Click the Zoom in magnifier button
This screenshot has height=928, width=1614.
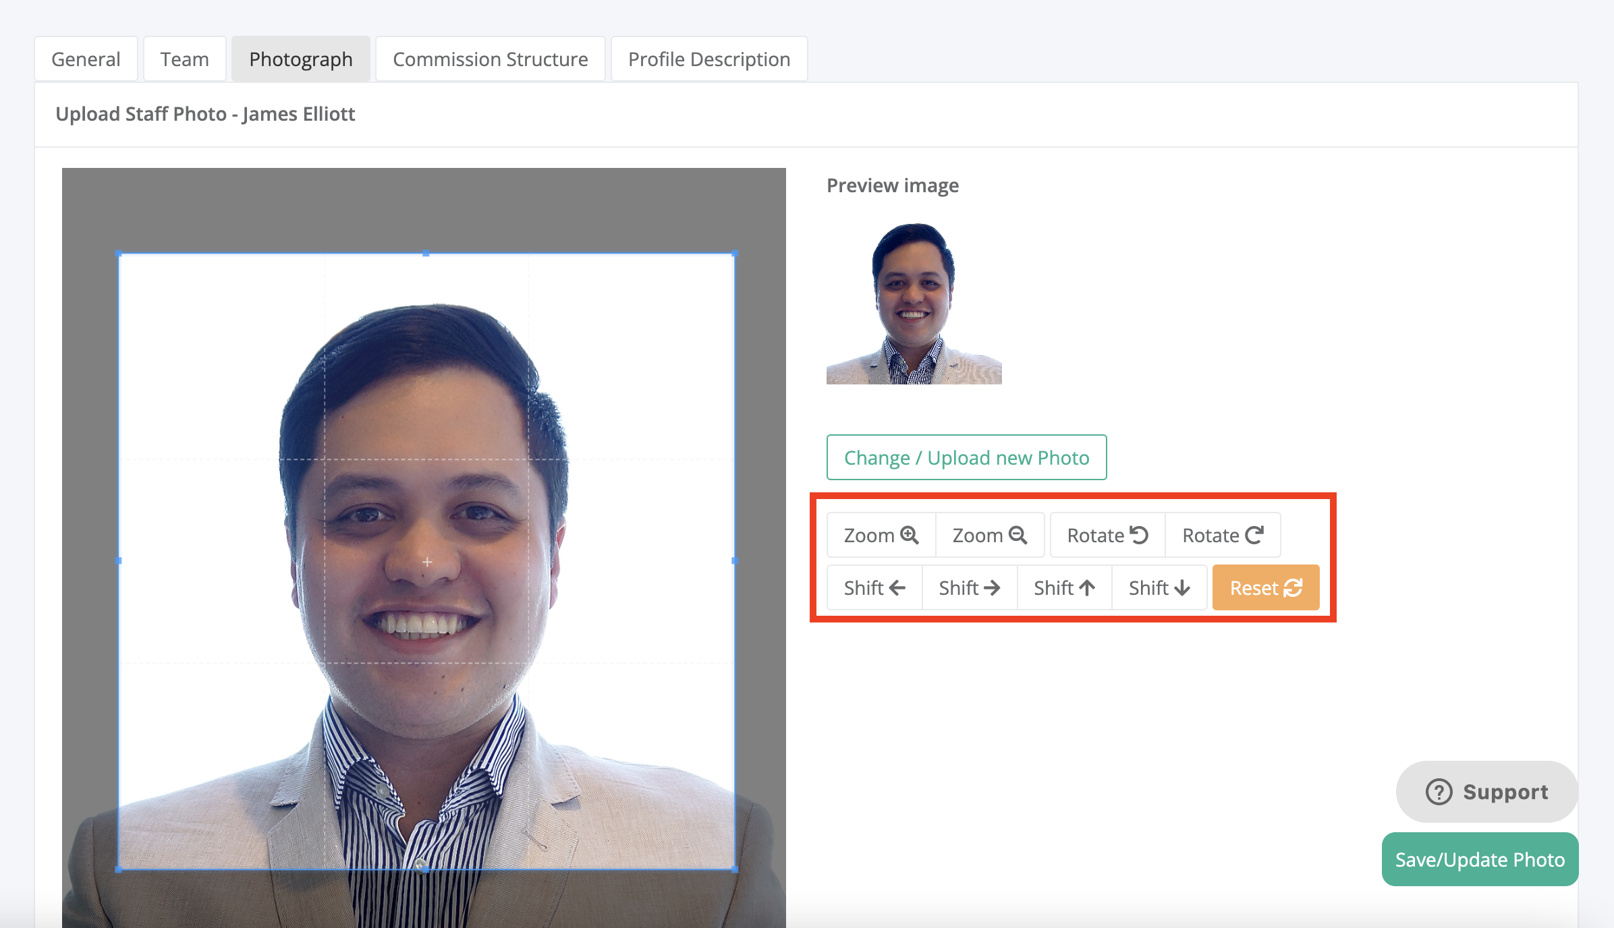(x=881, y=535)
